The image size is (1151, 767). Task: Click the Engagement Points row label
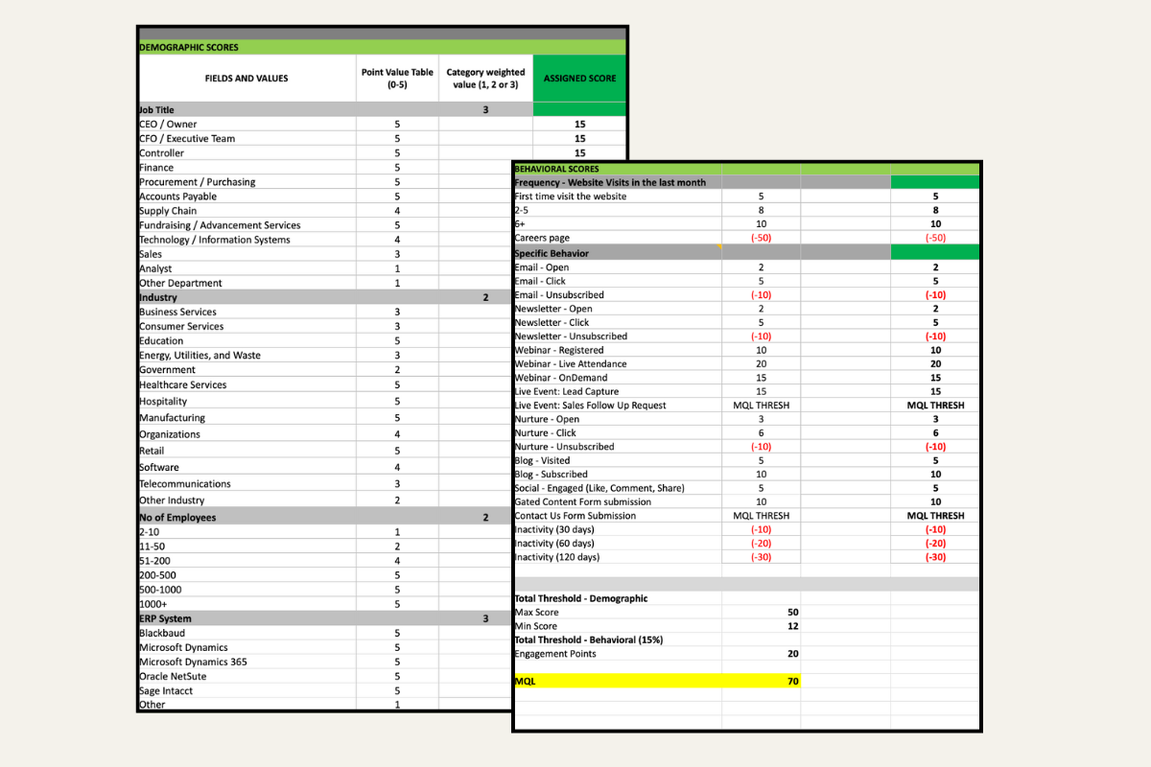555,654
